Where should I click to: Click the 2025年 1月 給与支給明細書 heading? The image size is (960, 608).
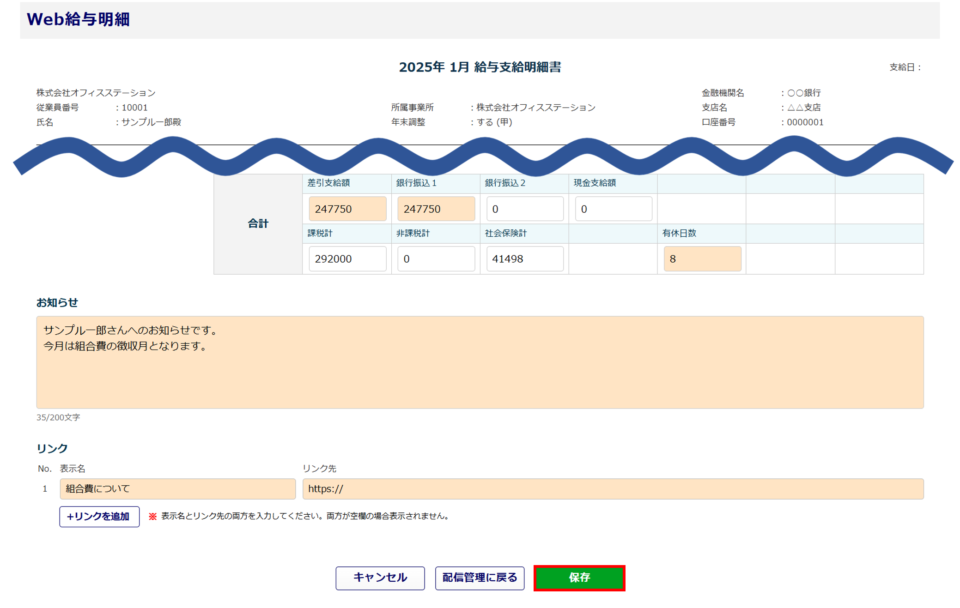[480, 67]
